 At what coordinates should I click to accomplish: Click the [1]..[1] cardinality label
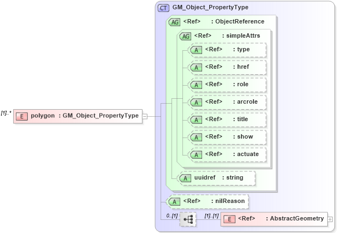coord(211,216)
